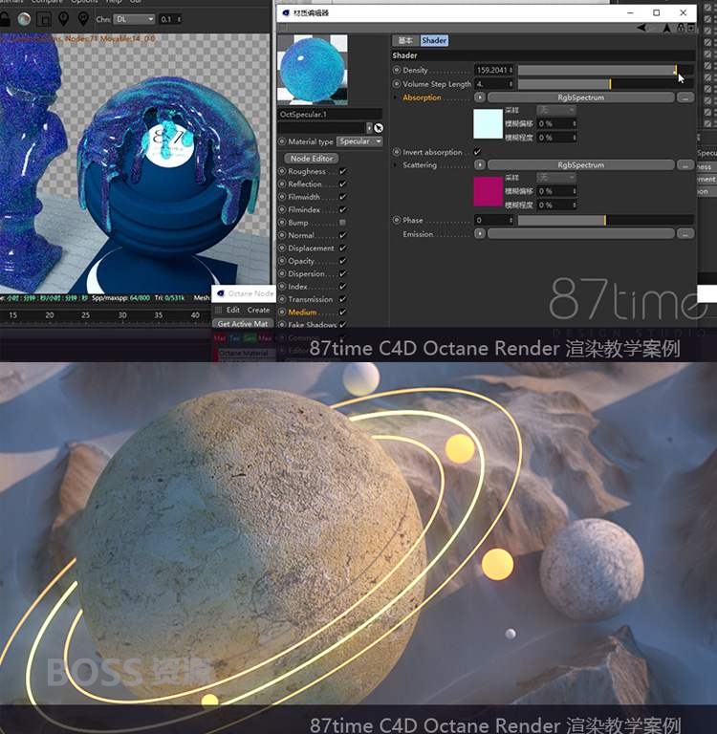The image size is (717, 734).
Task: Click the Density slider bar
Action: tap(605, 70)
